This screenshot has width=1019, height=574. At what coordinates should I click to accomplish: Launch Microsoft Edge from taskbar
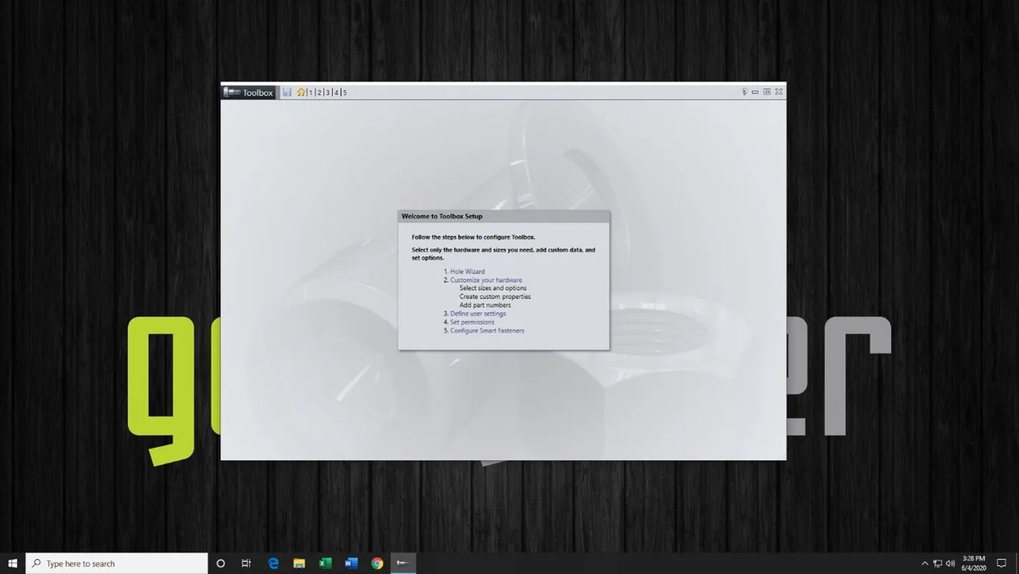click(x=273, y=563)
